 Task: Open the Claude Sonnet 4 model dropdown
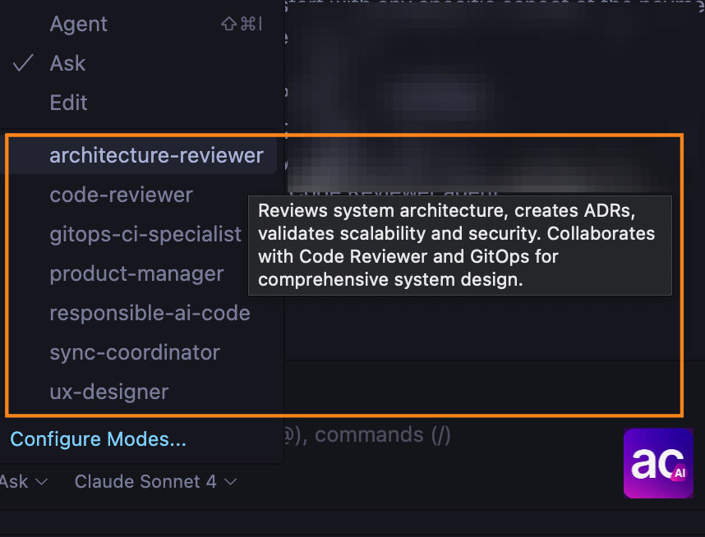148,482
